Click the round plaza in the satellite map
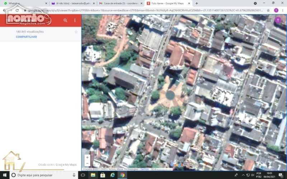This screenshot has height=179, width=287. [170, 95]
